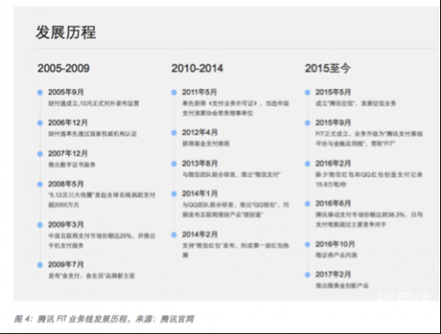
Task: Select the 2005年9月 date label
Action: coord(66,93)
